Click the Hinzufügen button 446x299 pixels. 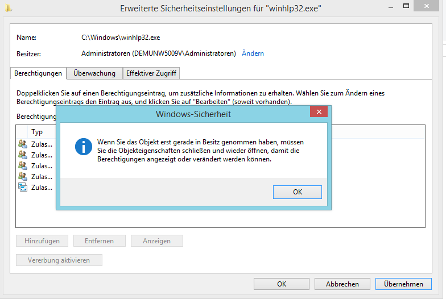(x=42, y=241)
